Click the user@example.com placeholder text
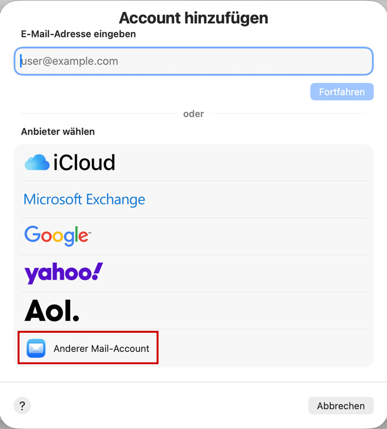 [x=70, y=61]
